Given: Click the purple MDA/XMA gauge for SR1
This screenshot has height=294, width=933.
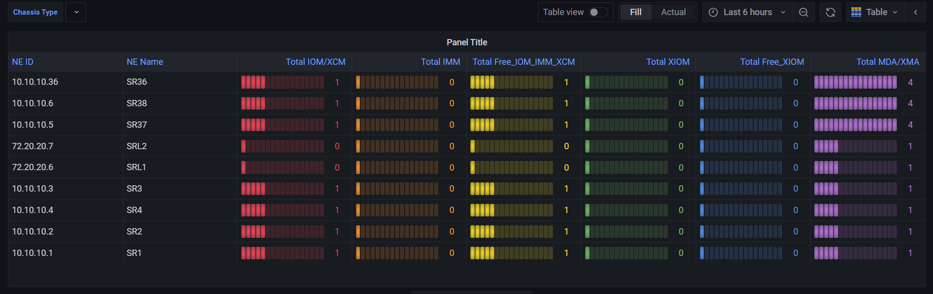Looking at the screenshot, I should (855, 253).
